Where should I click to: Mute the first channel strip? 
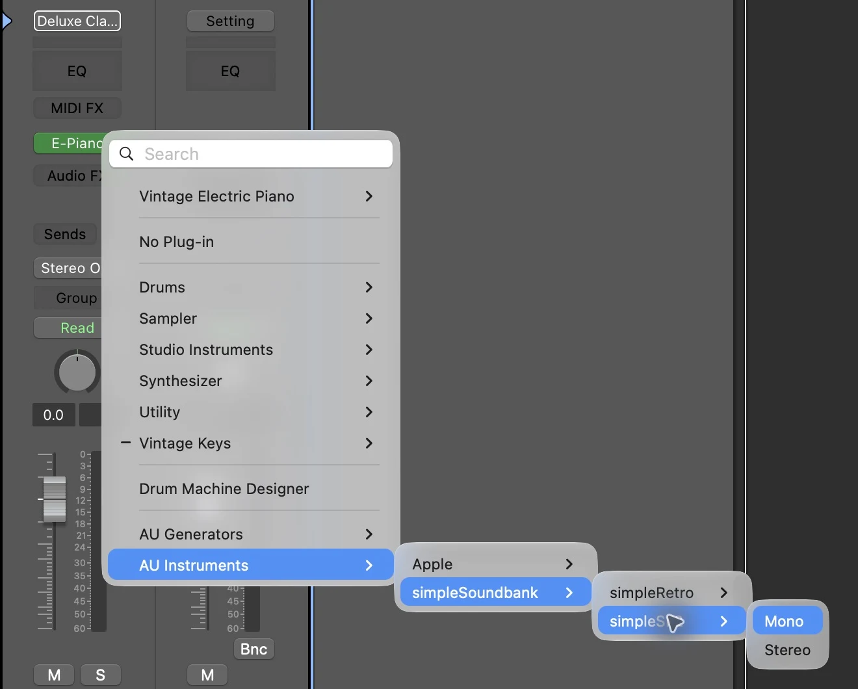click(x=55, y=675)
